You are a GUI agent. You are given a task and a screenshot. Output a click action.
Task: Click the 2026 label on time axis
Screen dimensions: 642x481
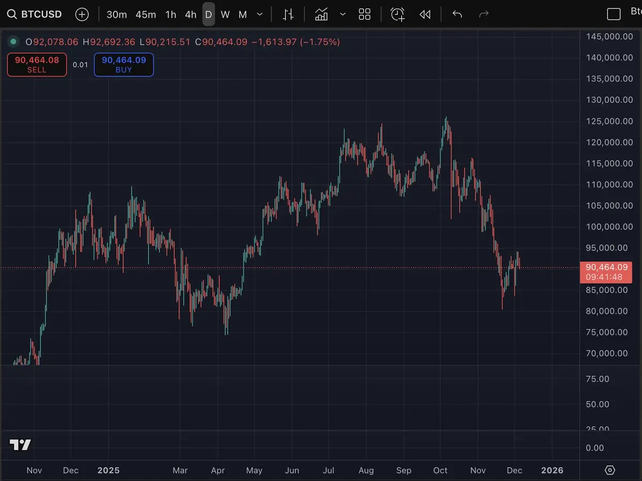[x=552, y=470]
